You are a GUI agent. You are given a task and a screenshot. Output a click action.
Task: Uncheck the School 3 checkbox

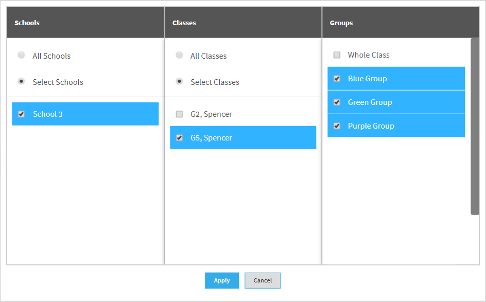pyautogui.click(x=22, y=114)
